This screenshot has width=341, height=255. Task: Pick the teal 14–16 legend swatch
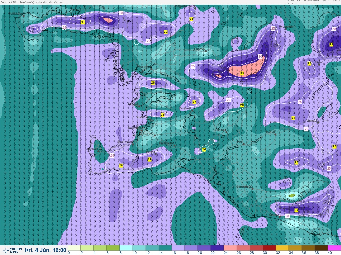tap(165, 248)
